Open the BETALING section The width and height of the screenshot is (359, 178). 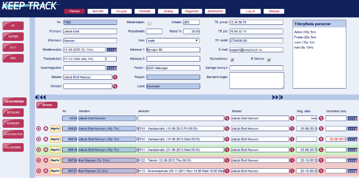click(13, 113)
